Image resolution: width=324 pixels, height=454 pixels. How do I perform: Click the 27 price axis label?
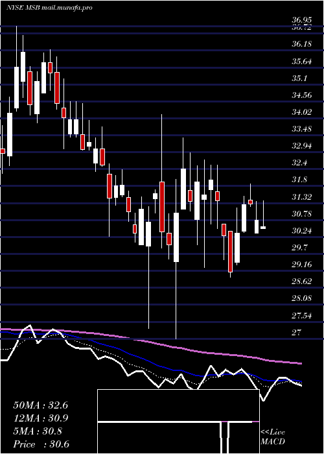[297, 332]
